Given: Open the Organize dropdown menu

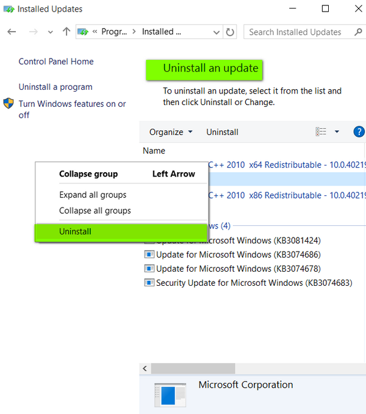Looking at the screenshot, I should coord(171,132).
